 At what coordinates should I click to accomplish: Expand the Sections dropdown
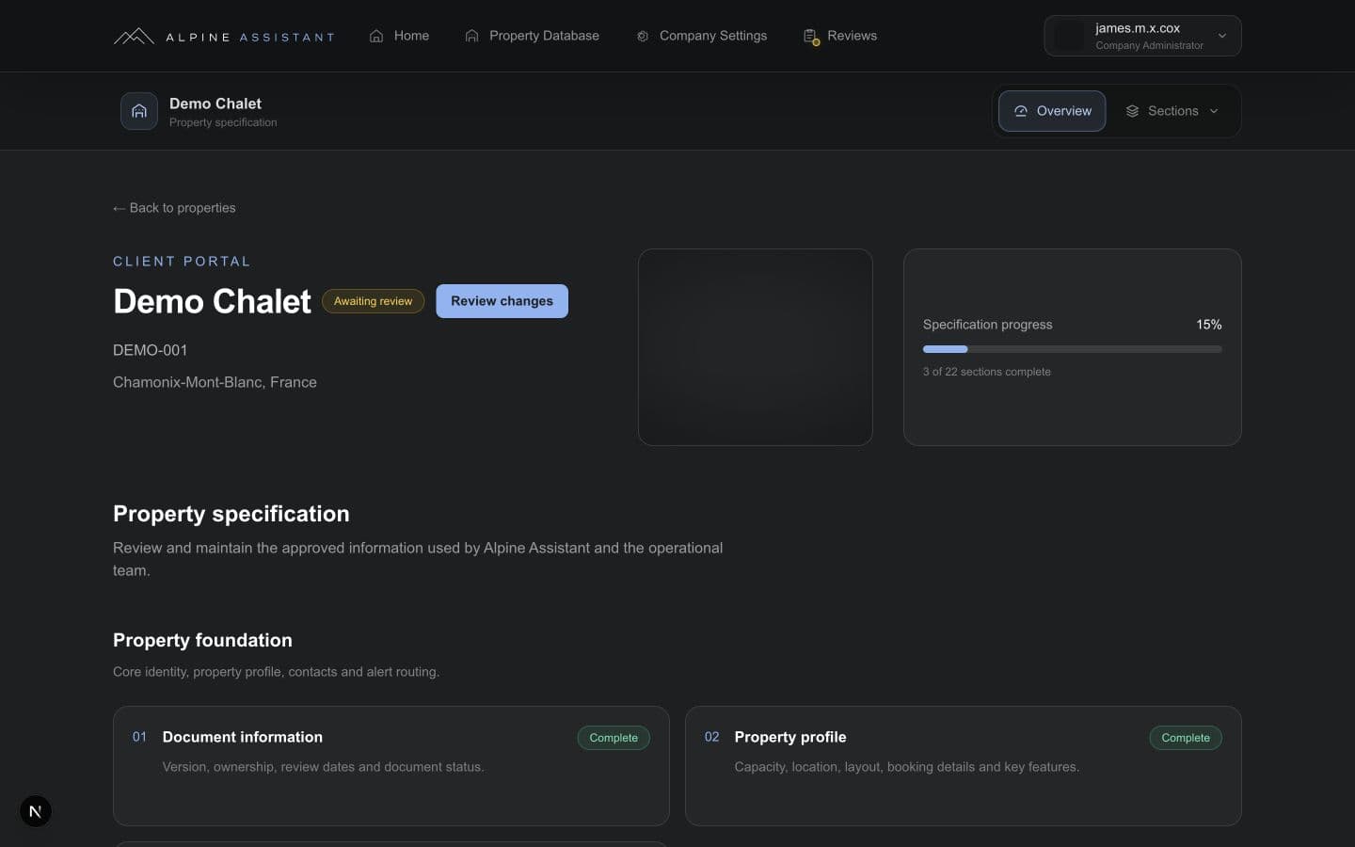[1172, 111]
